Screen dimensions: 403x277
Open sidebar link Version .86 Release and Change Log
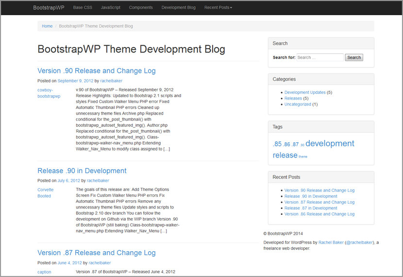coord(319,214)
